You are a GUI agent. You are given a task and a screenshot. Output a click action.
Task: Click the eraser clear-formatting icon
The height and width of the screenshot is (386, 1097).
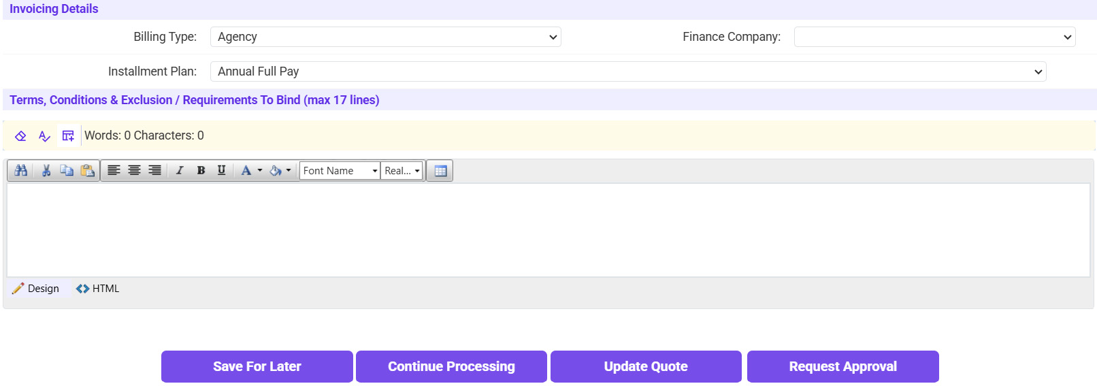[20, 136]
